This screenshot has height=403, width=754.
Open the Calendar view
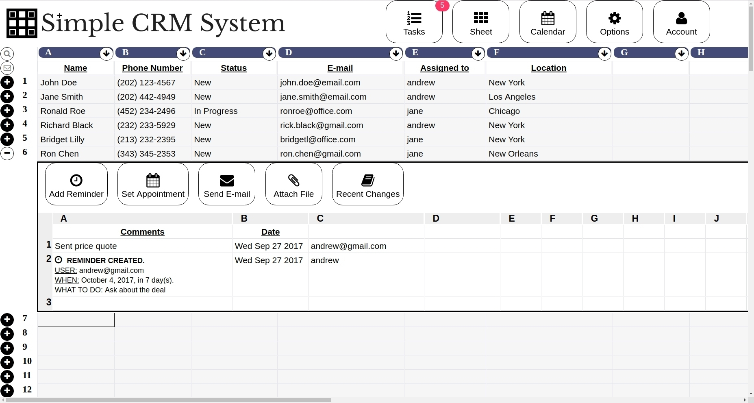pyautogui.click(x=548, y=22)
